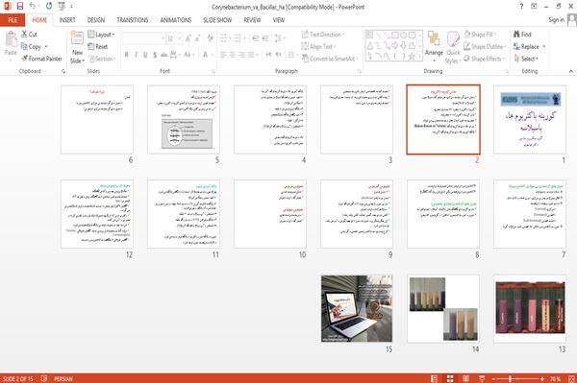
Task: Expand Text Direction options
Action: coord(323,35)
